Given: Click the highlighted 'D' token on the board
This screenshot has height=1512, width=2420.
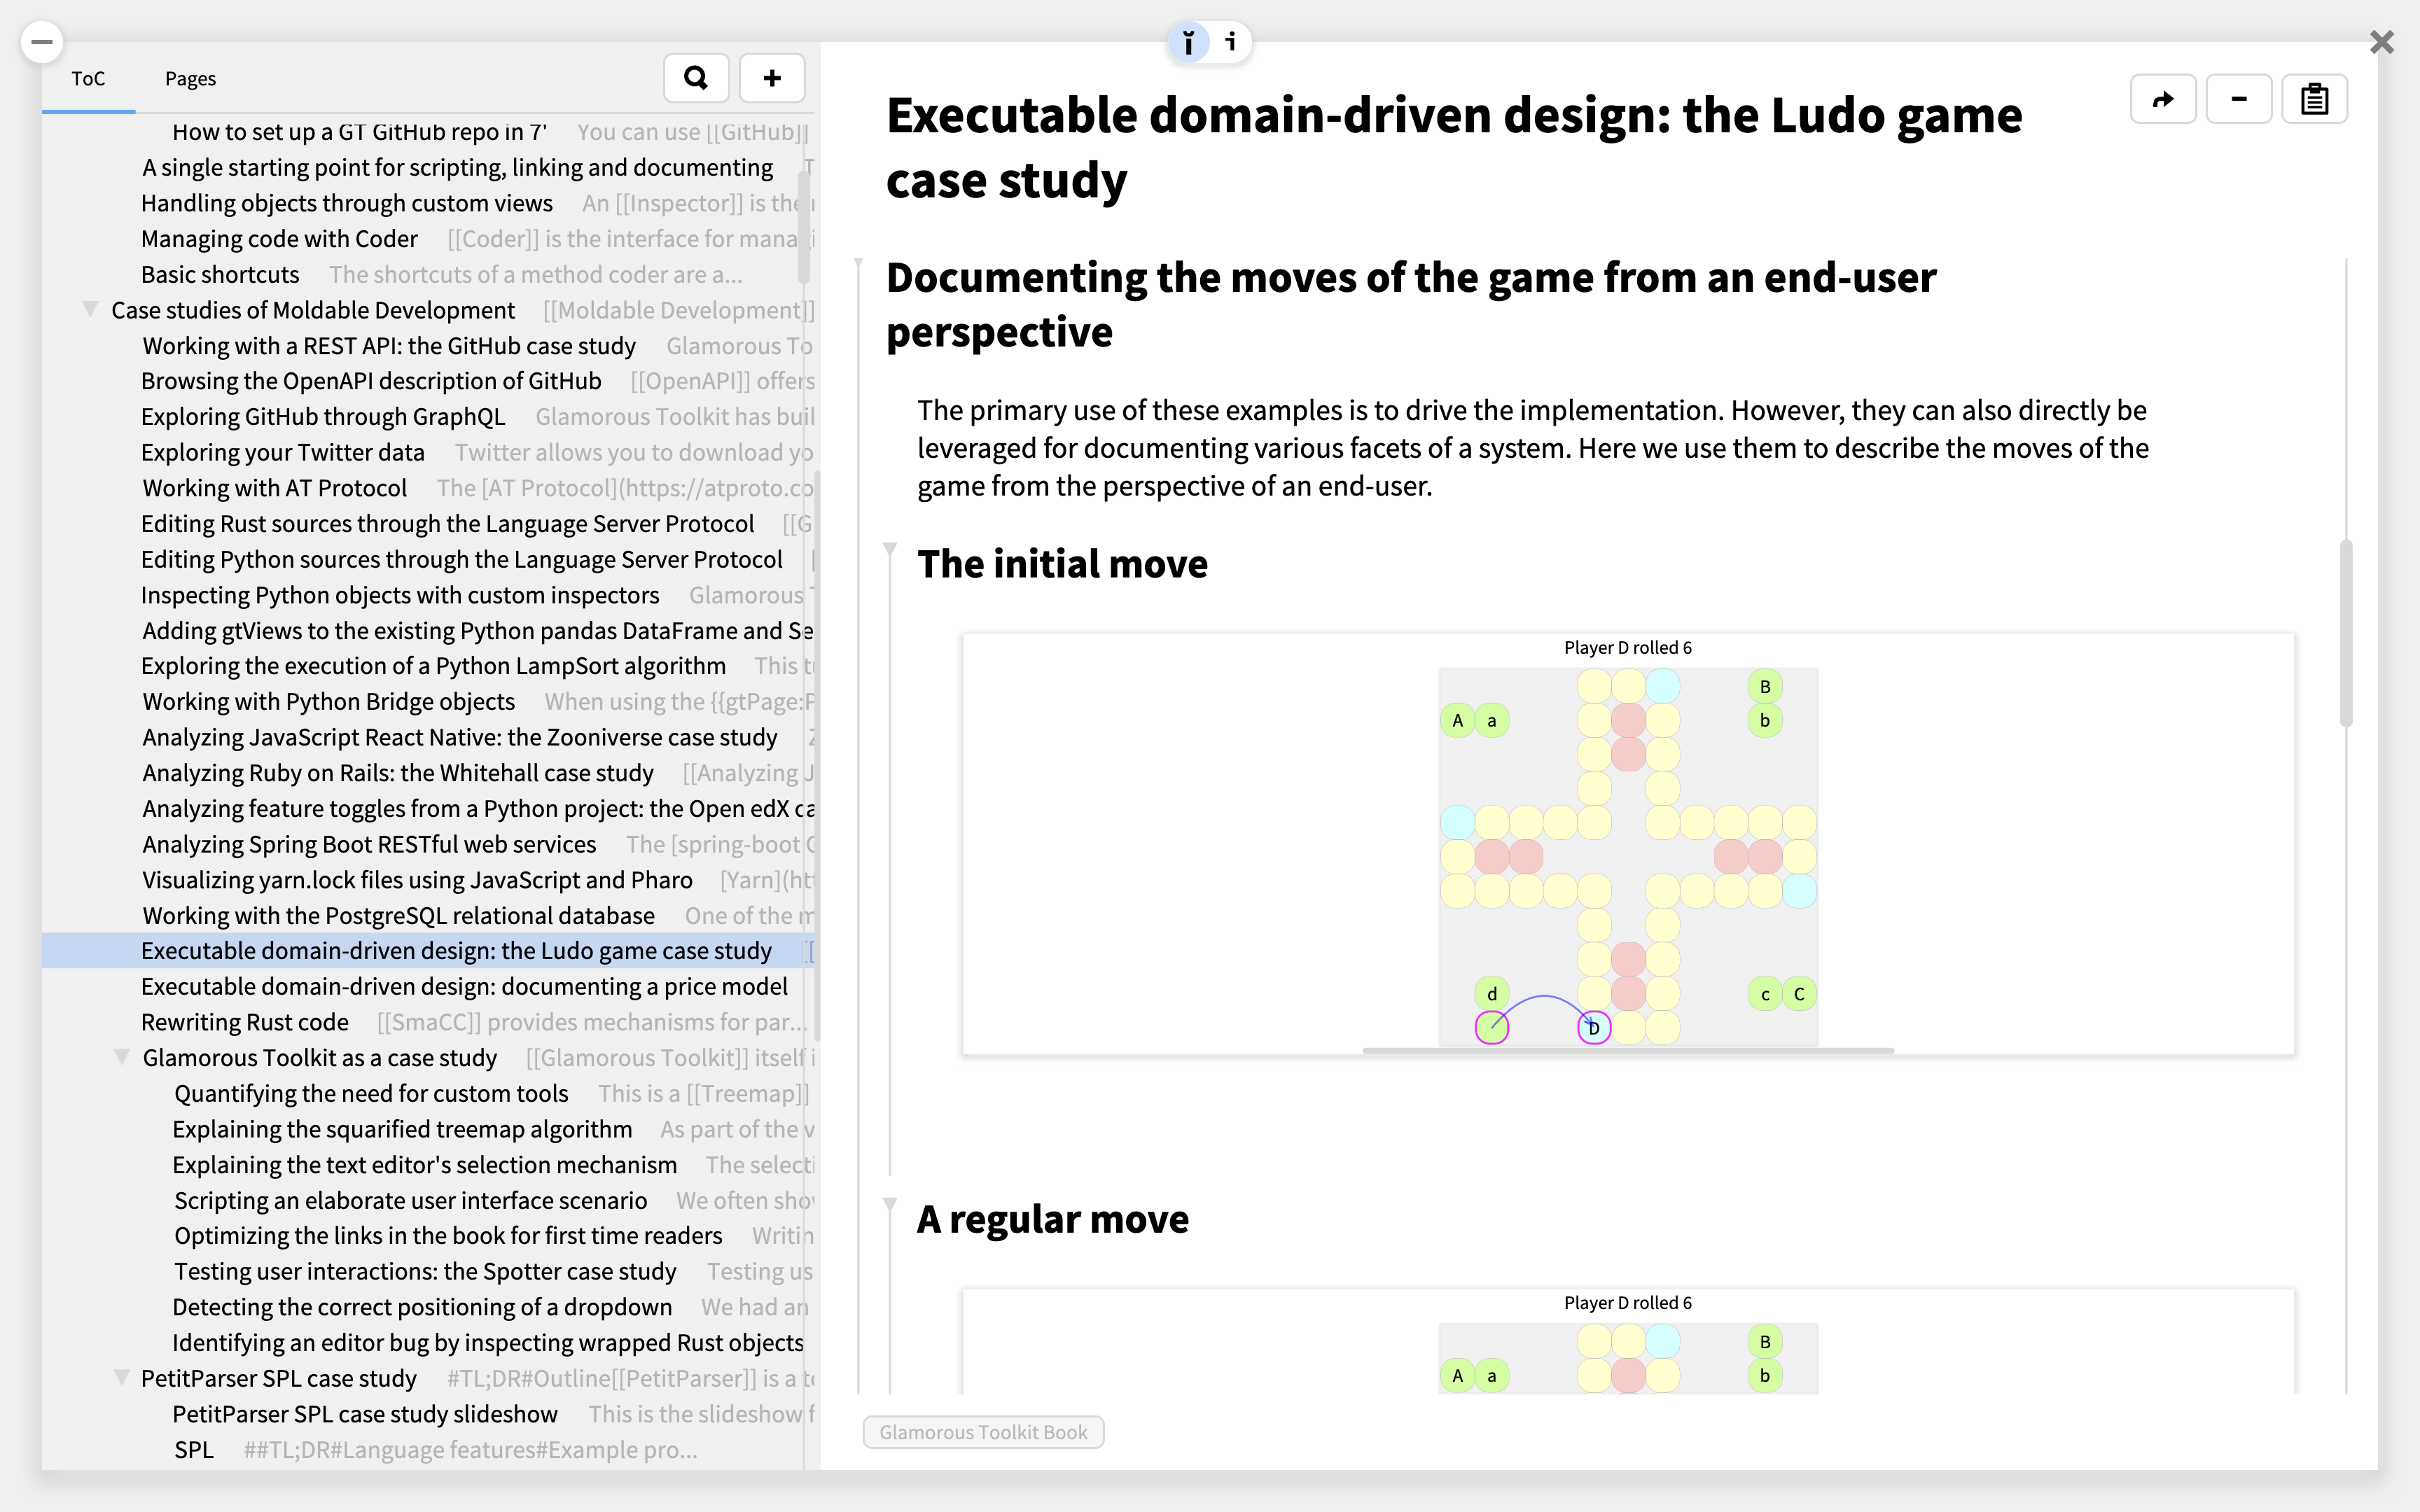Looking at the screenshot, I should coord(1594,1027).
